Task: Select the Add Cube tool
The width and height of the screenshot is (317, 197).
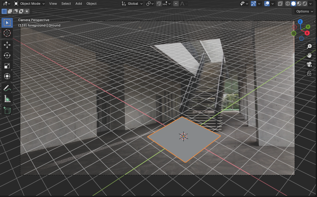Action: [x=7, y=111]
